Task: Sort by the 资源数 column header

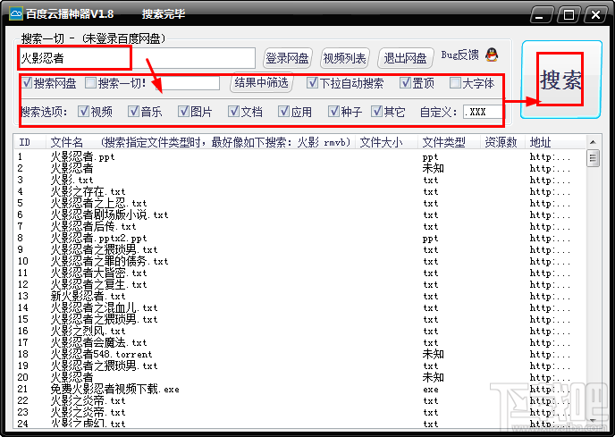Action: pyautogui.click(x=503, y=142)
